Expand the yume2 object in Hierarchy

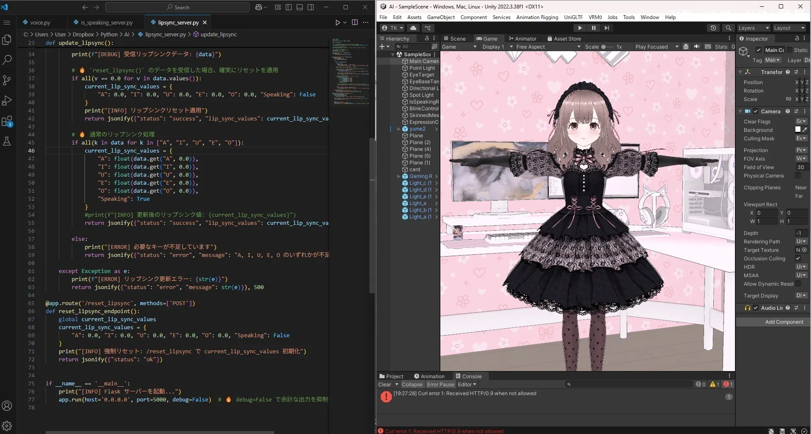click(x=399, y=129)
